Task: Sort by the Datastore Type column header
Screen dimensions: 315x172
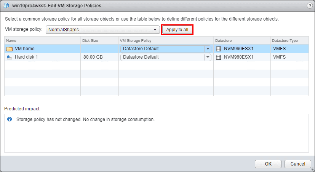Action: click(289, 40)
